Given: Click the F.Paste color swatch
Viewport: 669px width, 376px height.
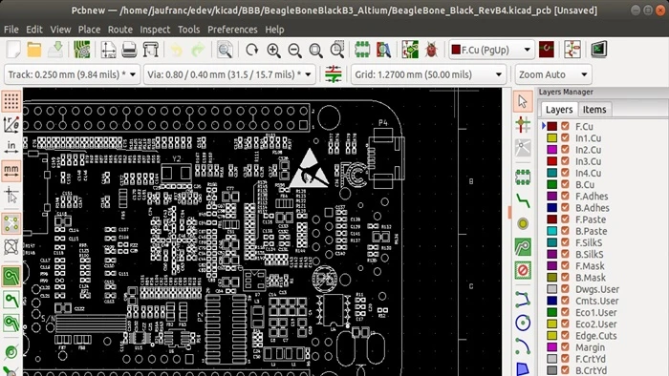Looking at the screenshot, I should pyautogui.click(x=552, y=219).
